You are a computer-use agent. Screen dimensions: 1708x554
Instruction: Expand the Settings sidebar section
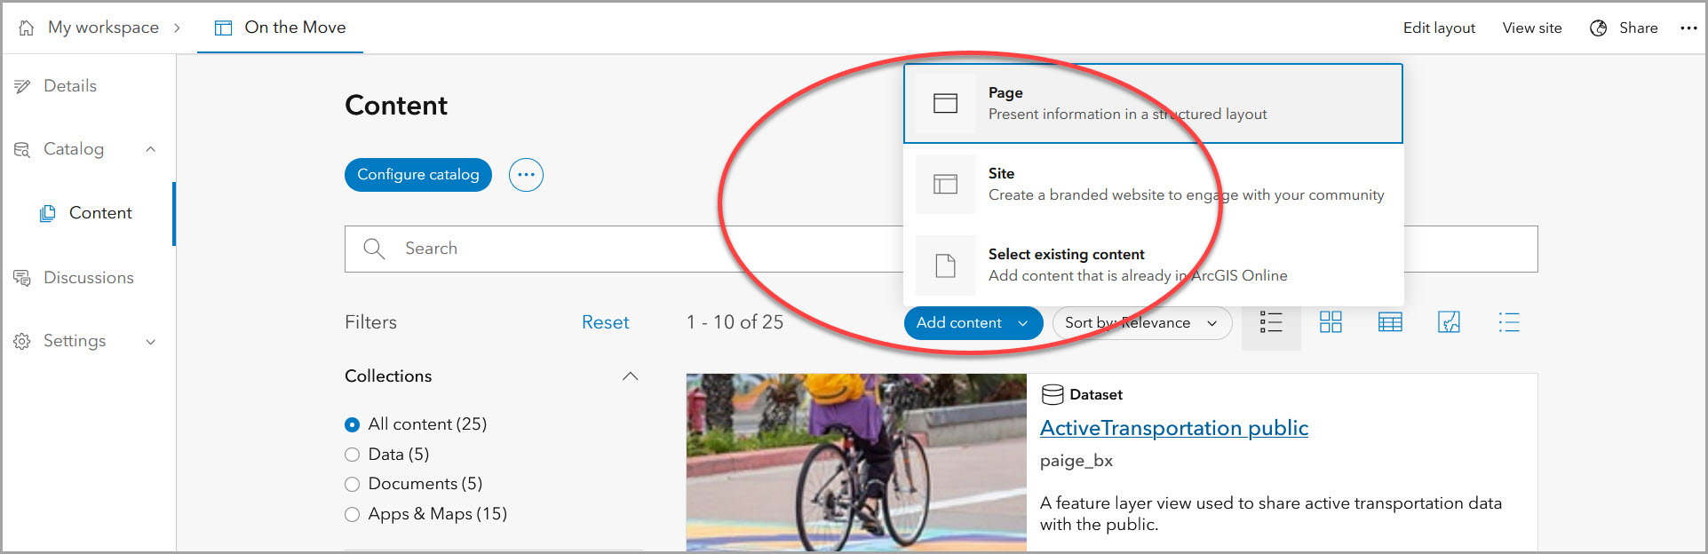coord(150,342)
